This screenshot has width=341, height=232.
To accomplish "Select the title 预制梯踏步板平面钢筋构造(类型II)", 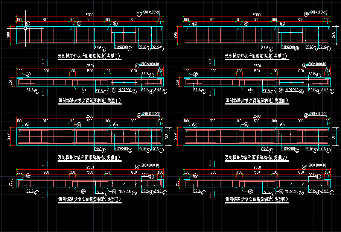I will click(89, 157).
